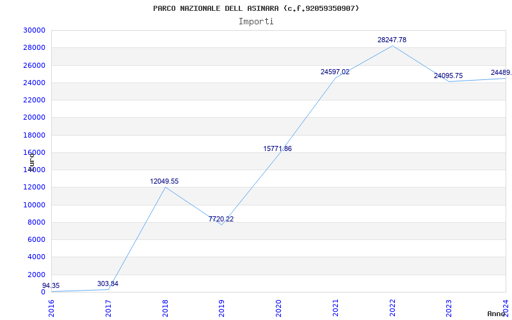Click the Anno x-axis title
Image resolution: width=512 pixels, height=320 pixels.
coord(497,314)
